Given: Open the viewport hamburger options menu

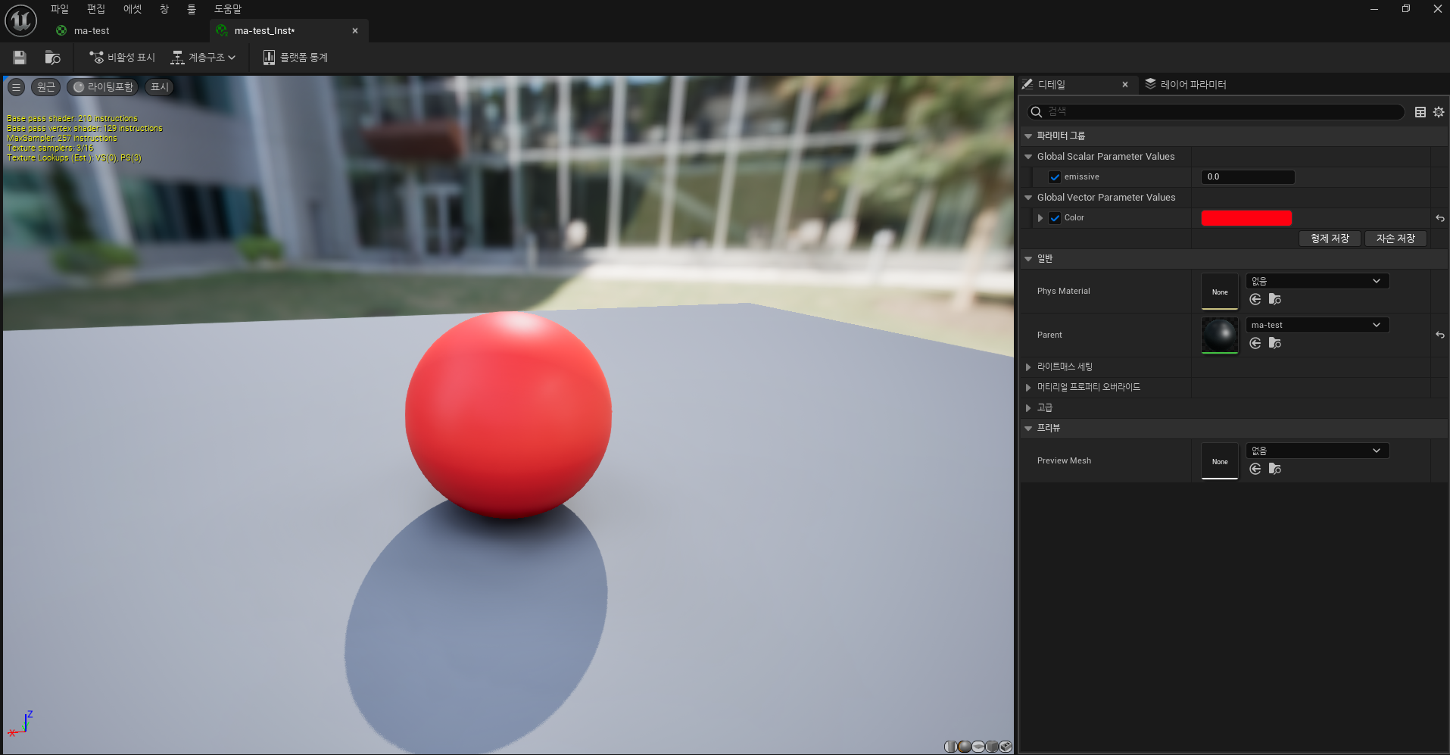Looking at the screenshot, I should [16, 87].
